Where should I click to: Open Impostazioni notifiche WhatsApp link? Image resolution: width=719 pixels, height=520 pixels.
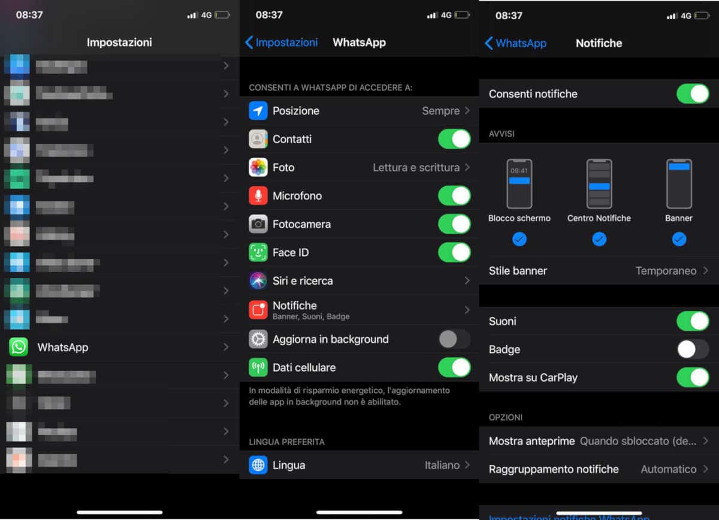(x=569, y=516)
